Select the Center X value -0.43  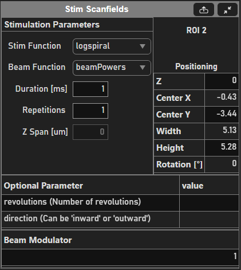pos(222,98)
